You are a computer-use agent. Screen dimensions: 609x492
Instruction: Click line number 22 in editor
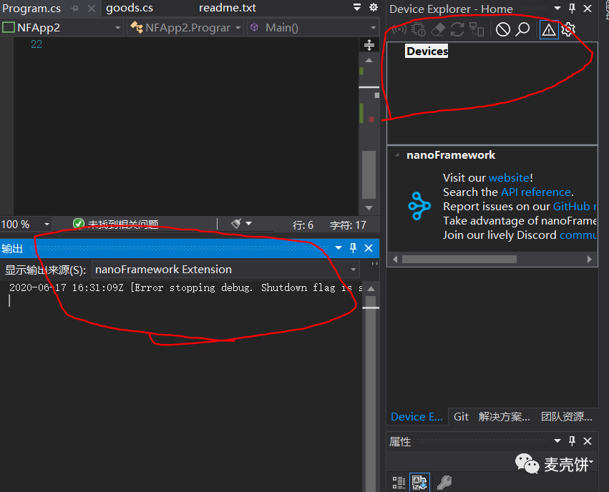[36, 44]
